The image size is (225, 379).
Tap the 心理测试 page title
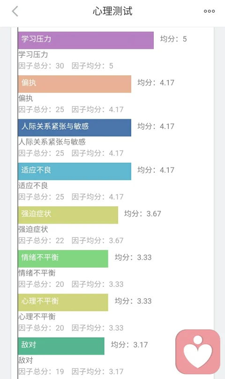click(112, 11)
